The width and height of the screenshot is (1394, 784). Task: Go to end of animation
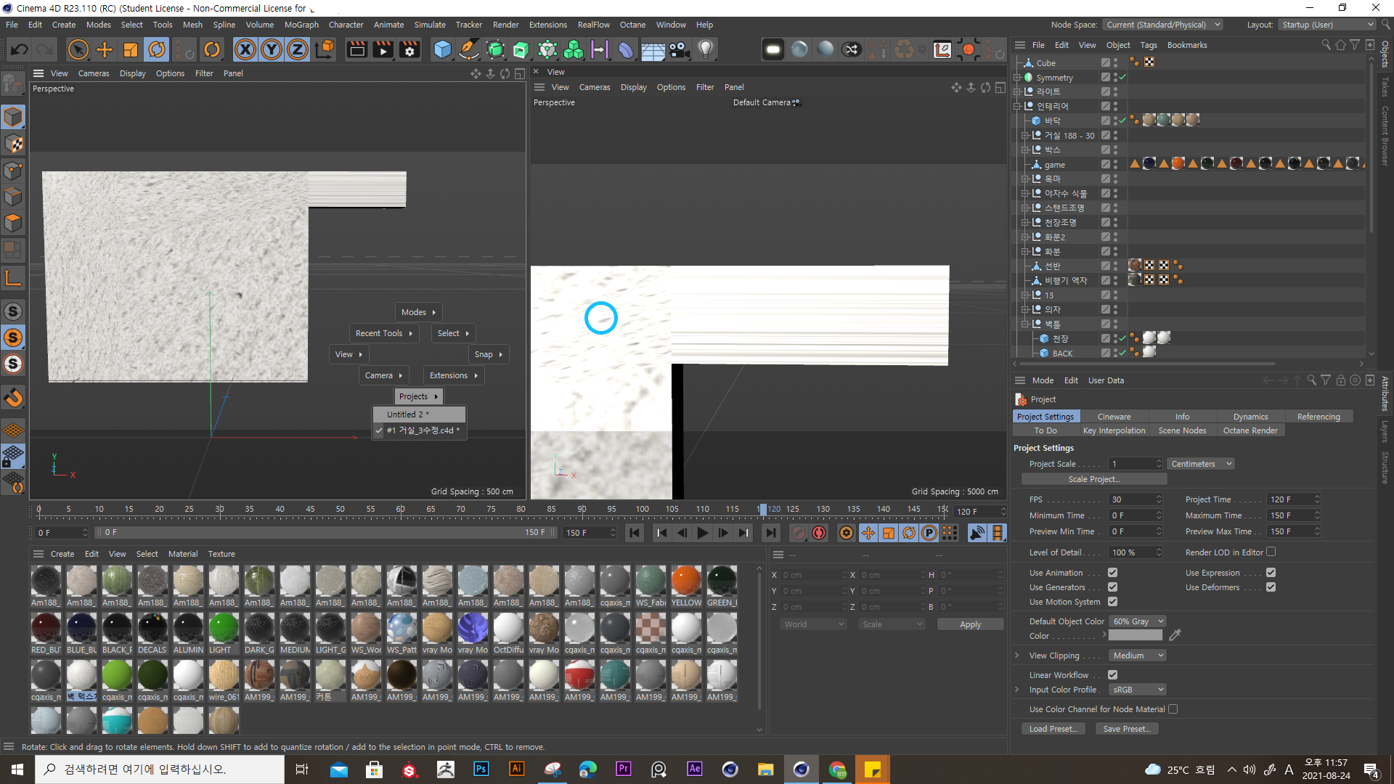tap(770, 533)
